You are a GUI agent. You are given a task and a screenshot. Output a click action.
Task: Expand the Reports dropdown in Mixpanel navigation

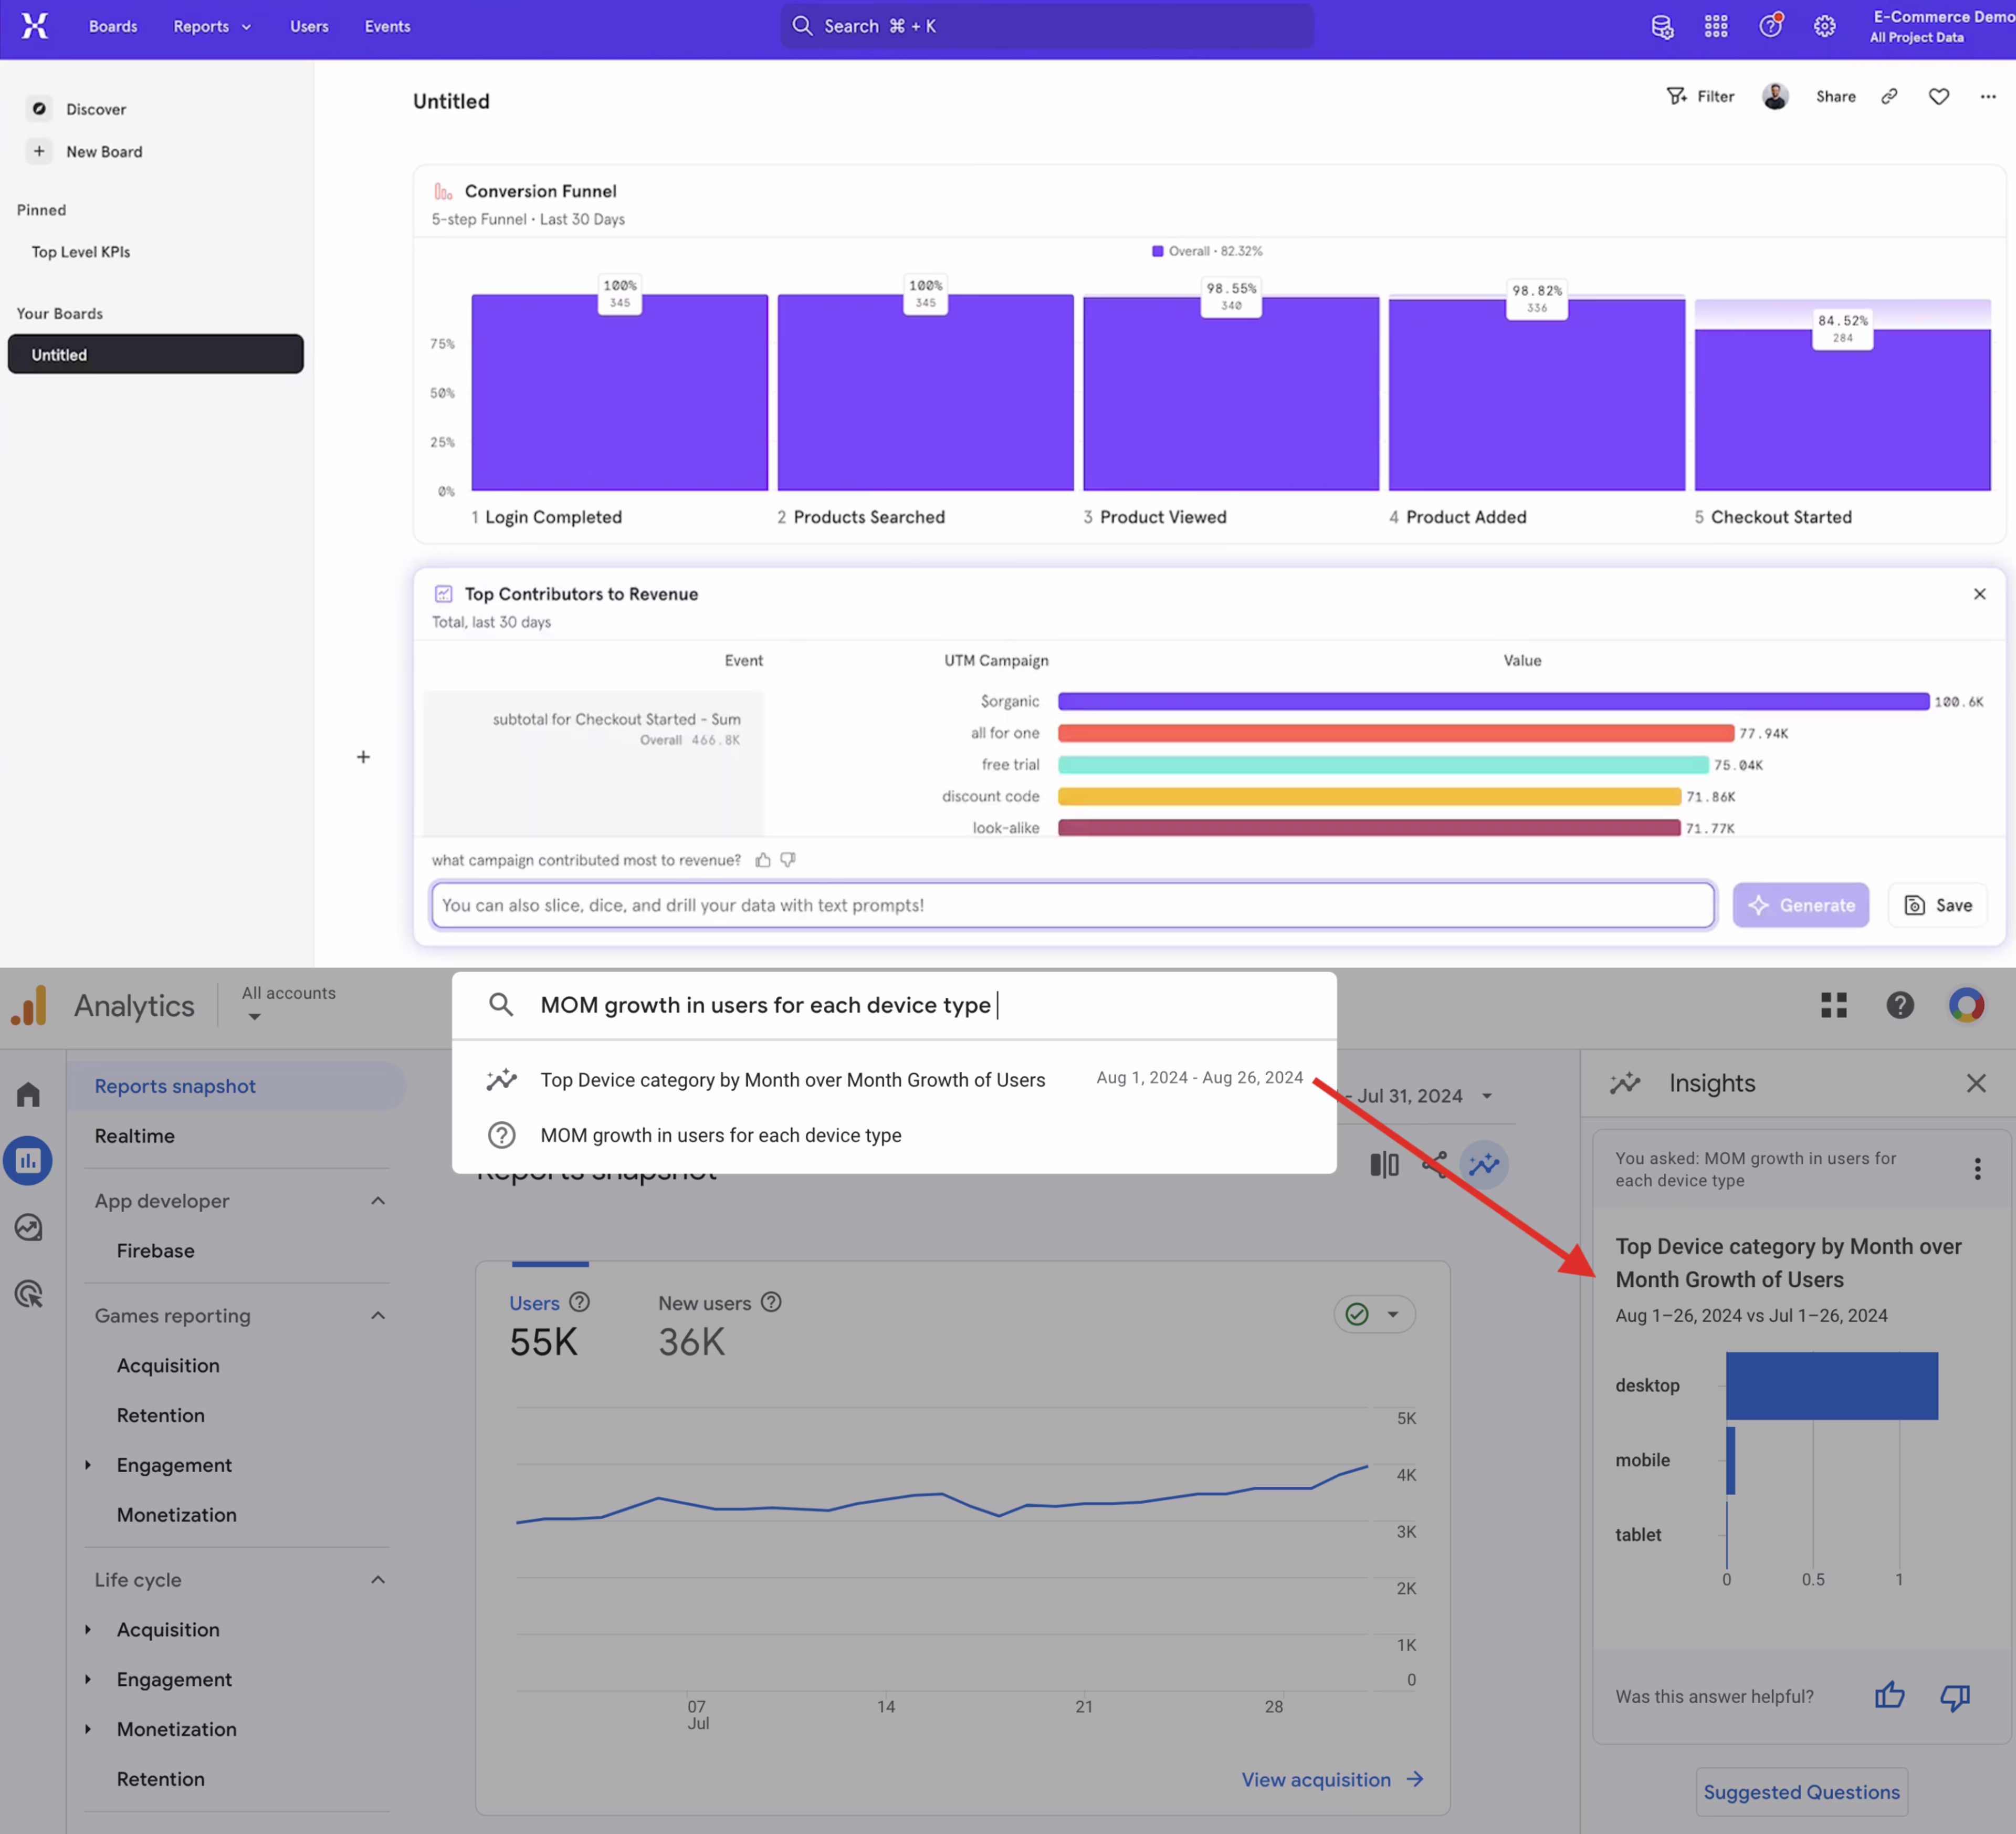click(211, 26)
